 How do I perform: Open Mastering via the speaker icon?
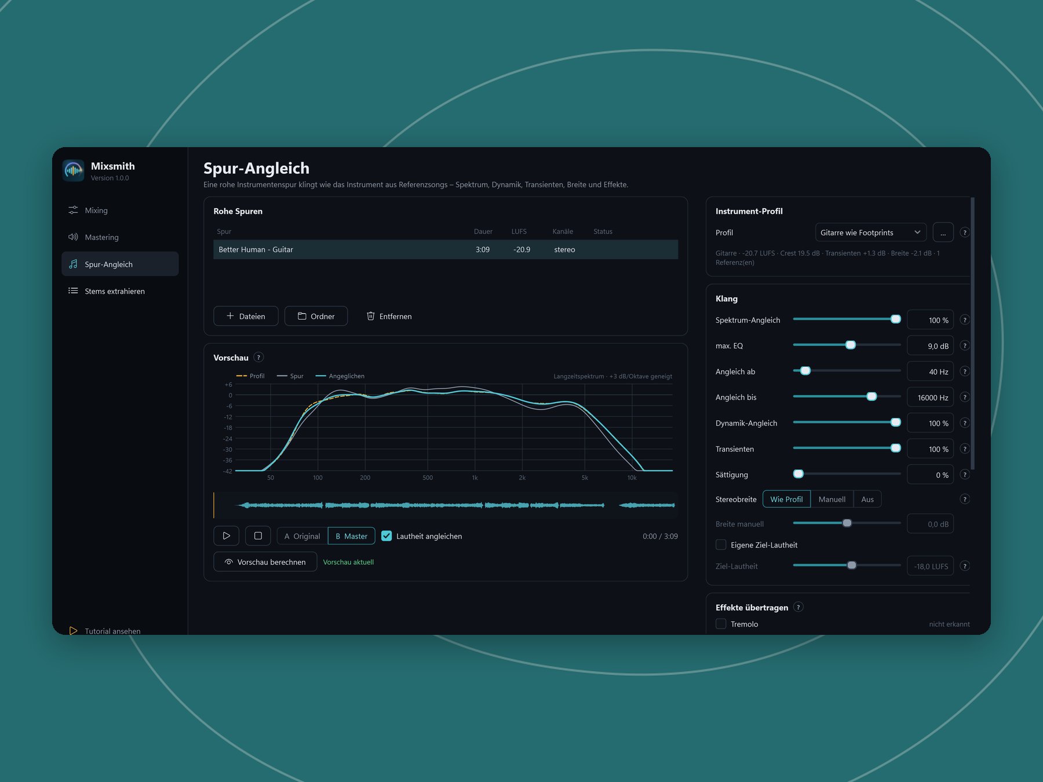[x=73, y=237]
